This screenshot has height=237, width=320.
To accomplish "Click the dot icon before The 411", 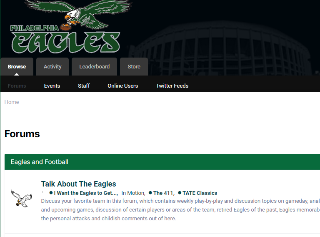I will pos(150,193).
